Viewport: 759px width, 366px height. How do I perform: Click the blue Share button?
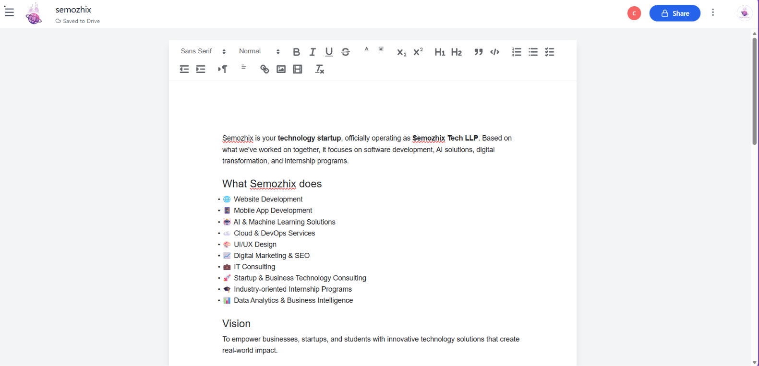(x=675, y=13)
